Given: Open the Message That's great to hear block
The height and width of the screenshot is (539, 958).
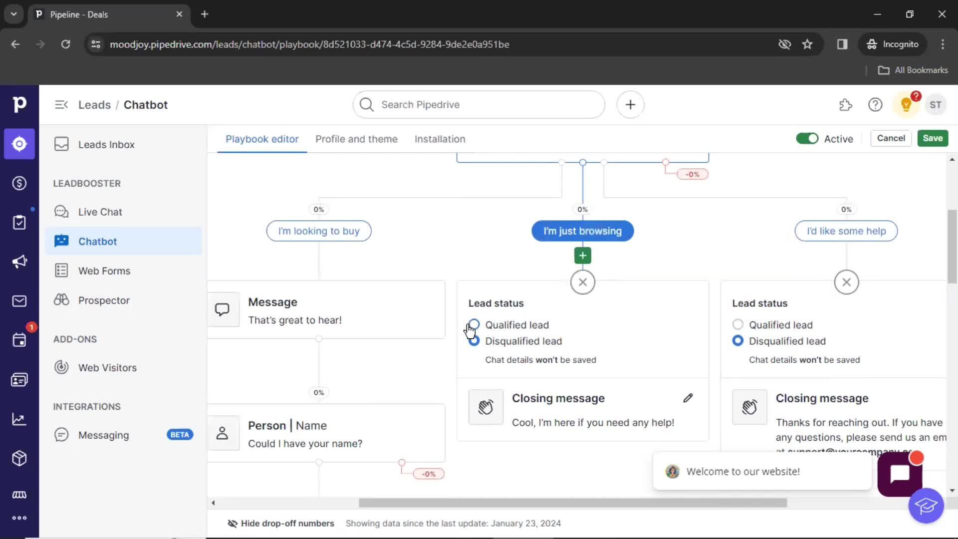Looking at the screenshot, I should point(326,310).
